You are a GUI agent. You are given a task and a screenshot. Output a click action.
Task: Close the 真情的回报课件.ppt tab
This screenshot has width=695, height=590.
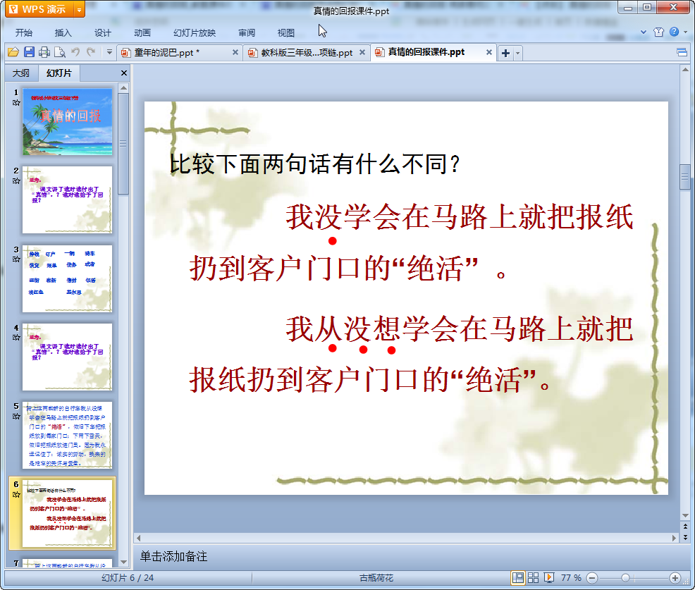[x=489, y=52]
